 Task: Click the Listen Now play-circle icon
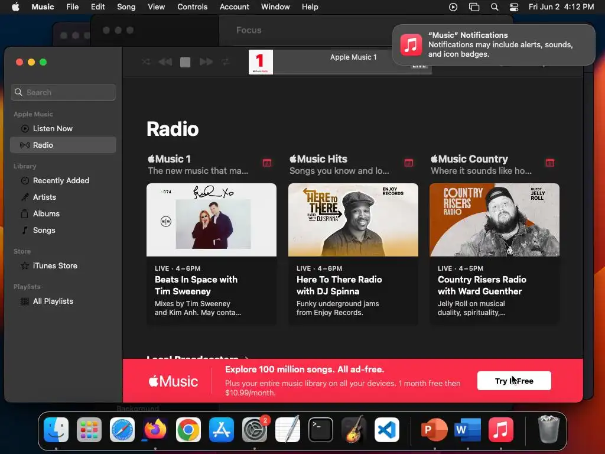pyautogui.click(x=25, y=128)
